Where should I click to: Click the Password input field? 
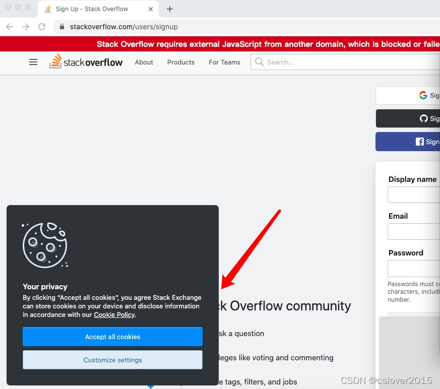coord(414,269)
